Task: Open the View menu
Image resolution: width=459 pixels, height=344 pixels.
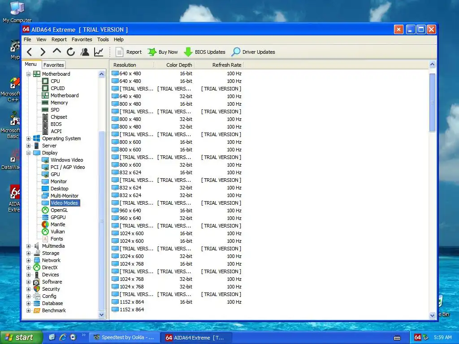Action: coord(41,39)
